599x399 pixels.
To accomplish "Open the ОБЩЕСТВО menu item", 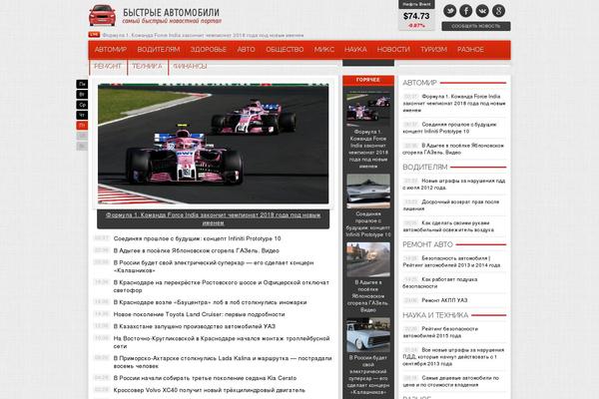I will pyautogui.click(x=285, y=50).
